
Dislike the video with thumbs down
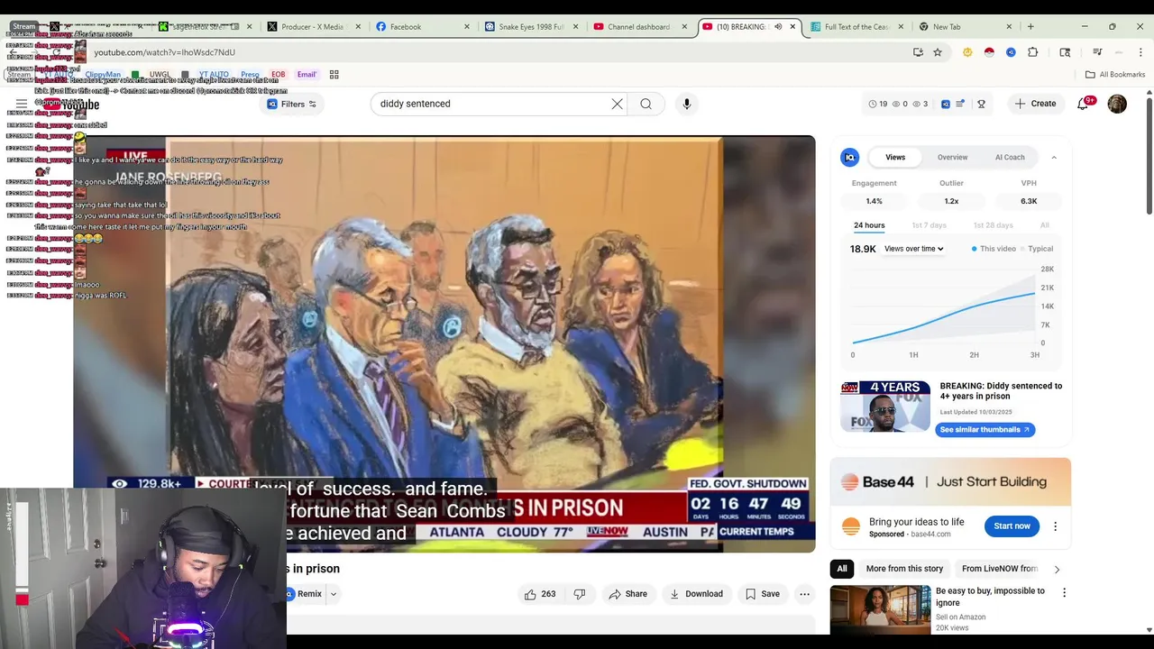tap(579, 594)
